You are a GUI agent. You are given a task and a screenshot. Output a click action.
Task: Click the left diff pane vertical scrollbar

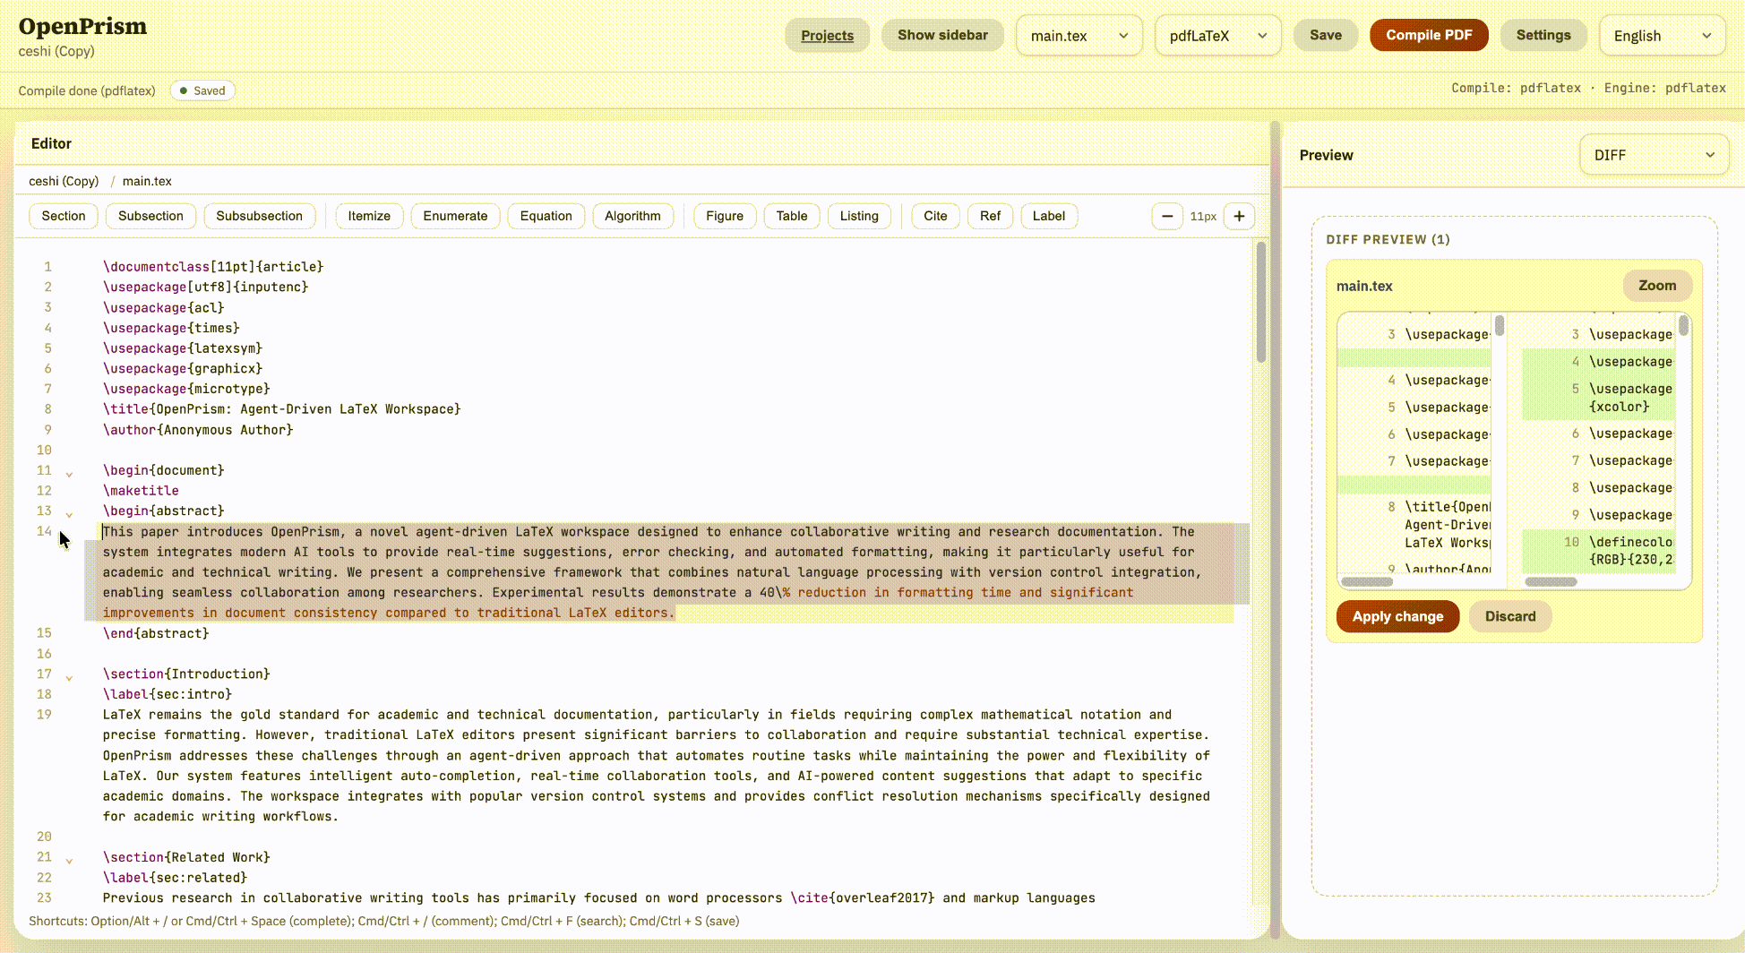point(1500,325)
